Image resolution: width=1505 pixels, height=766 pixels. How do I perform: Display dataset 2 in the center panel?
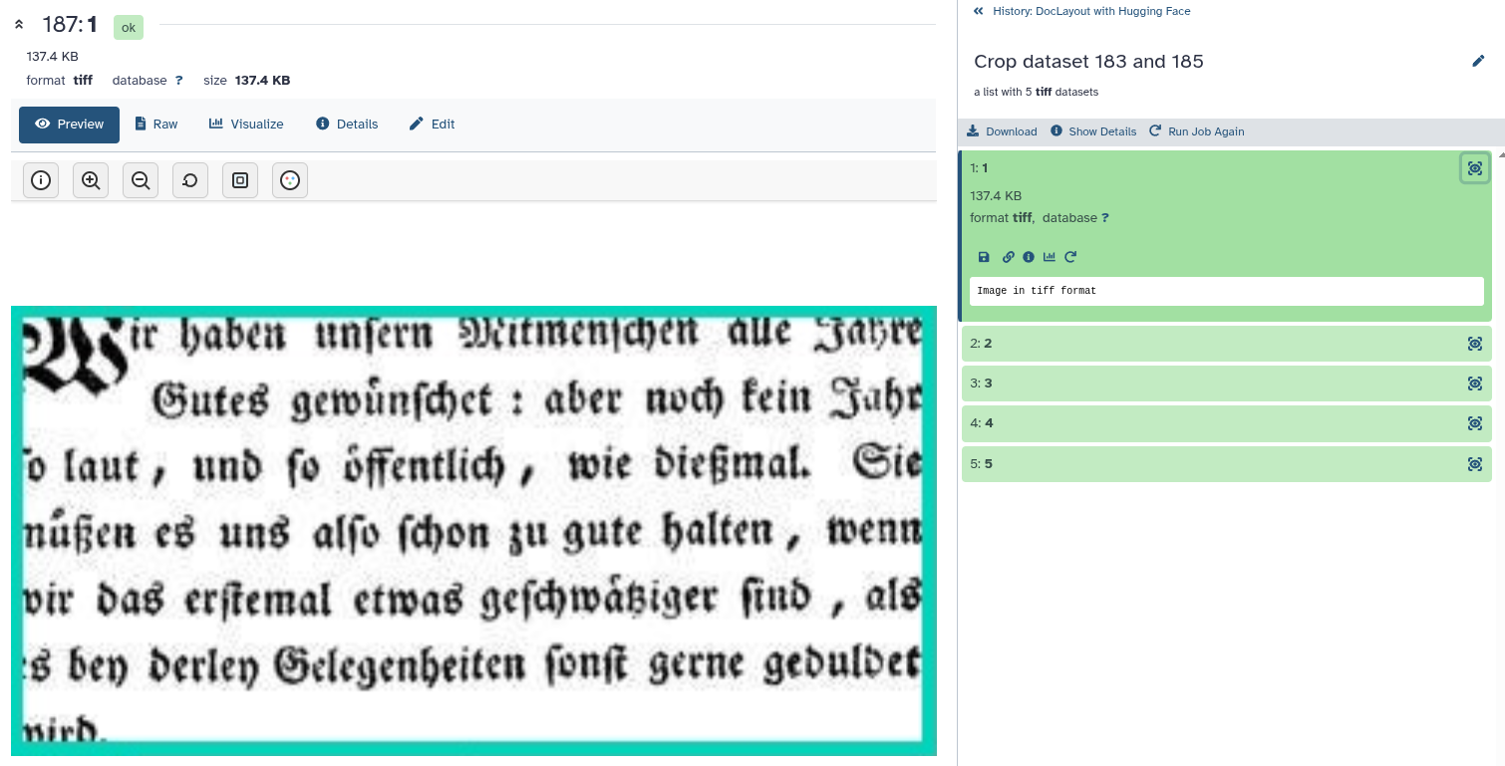1474,343
